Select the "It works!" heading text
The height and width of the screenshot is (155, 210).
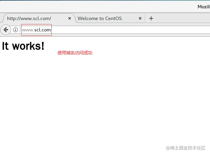tap(23, 46)
